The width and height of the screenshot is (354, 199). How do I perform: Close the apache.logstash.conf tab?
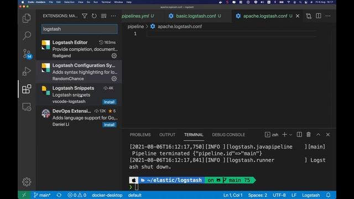298,16
